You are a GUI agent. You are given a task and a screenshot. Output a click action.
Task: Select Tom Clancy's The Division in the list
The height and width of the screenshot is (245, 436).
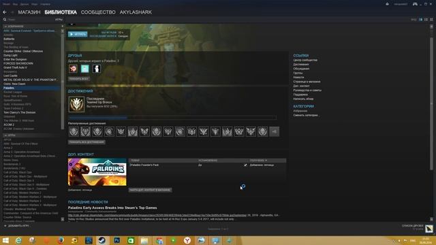click(20, 112)
